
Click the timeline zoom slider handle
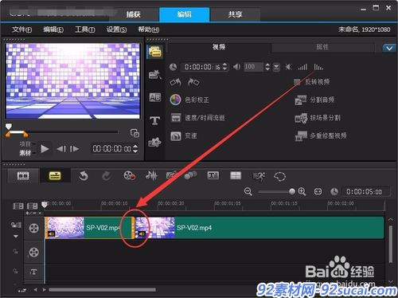[292, 191]
